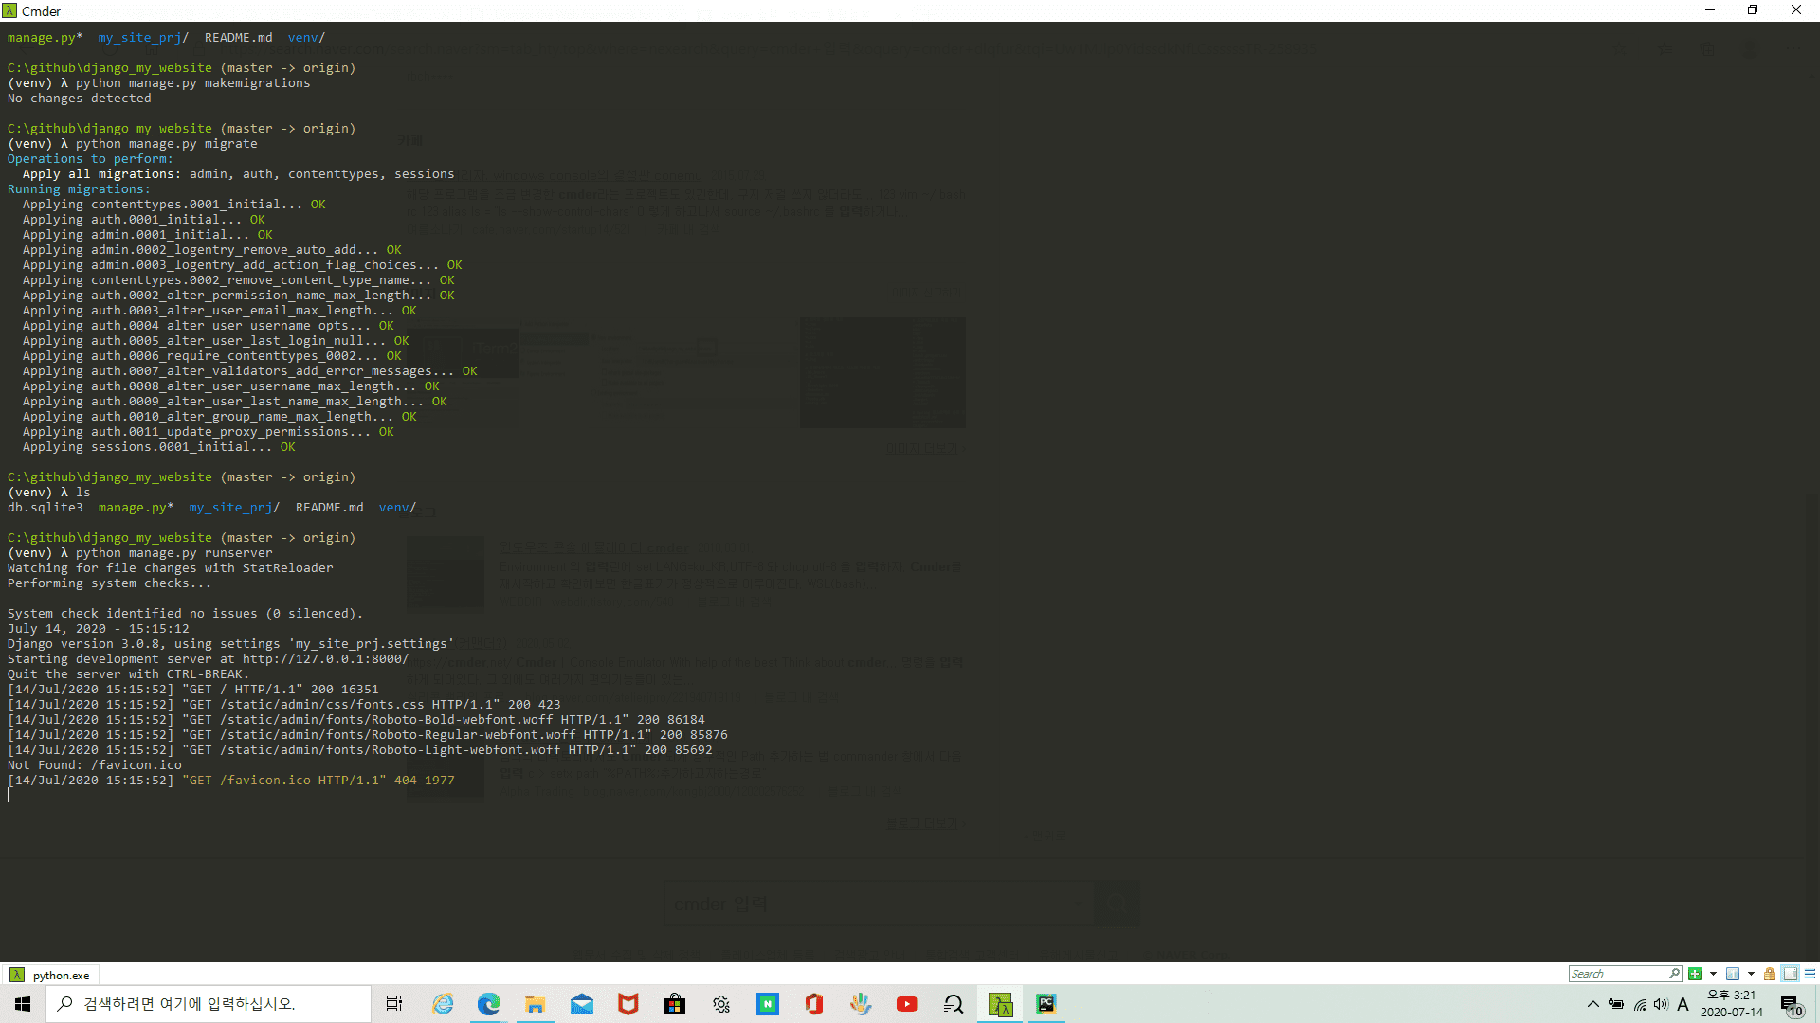Screen dimensions: 1820x1023
Task: Expand the hidden system tray icons
Action: pyautogui.click(x=1592, y=1004)
